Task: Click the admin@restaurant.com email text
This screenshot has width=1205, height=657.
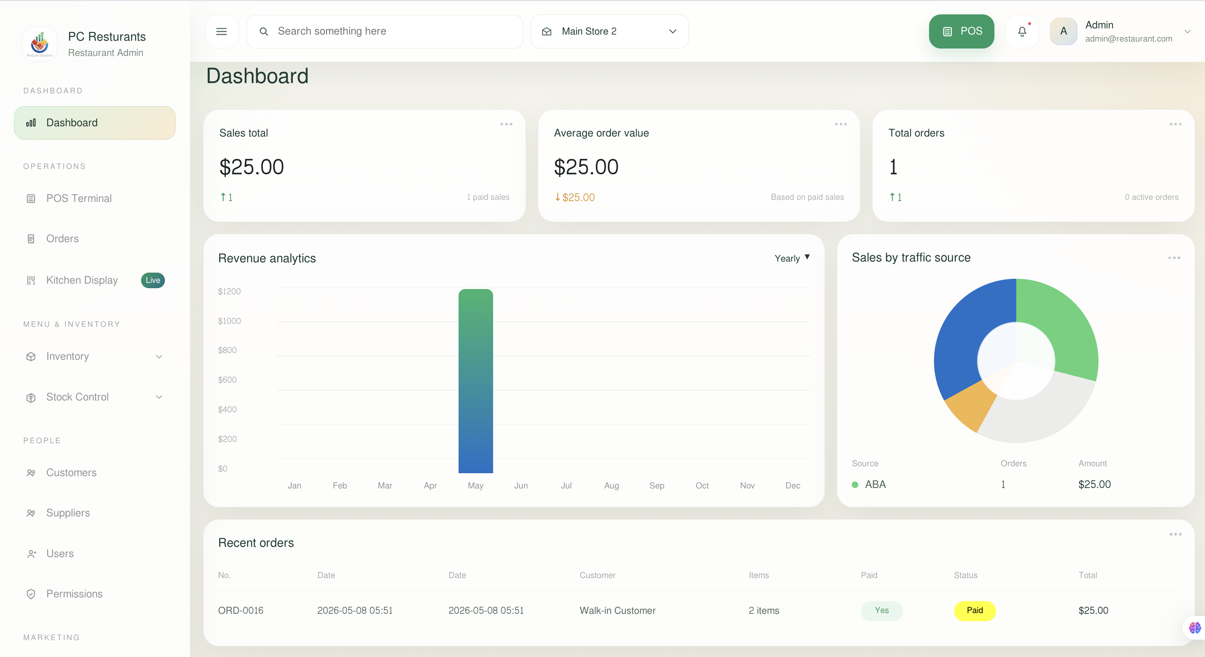Action: pyautogui.click(x=1128, y=39)
